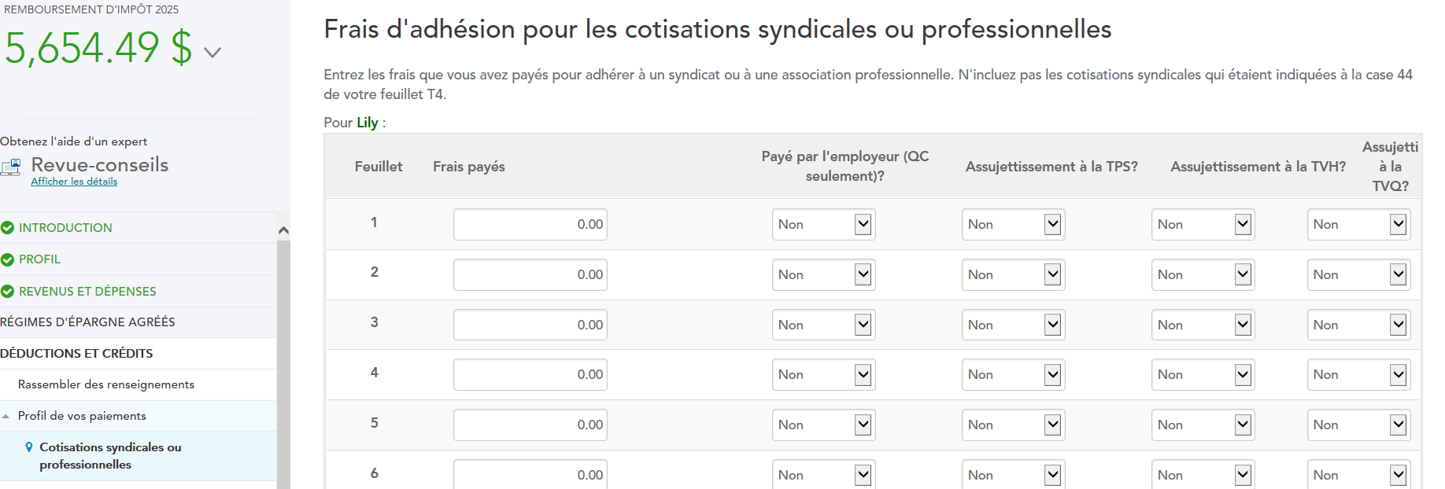
Task: Go to Régimes d'épargne agréés section
Action: [x=88, y=322]
